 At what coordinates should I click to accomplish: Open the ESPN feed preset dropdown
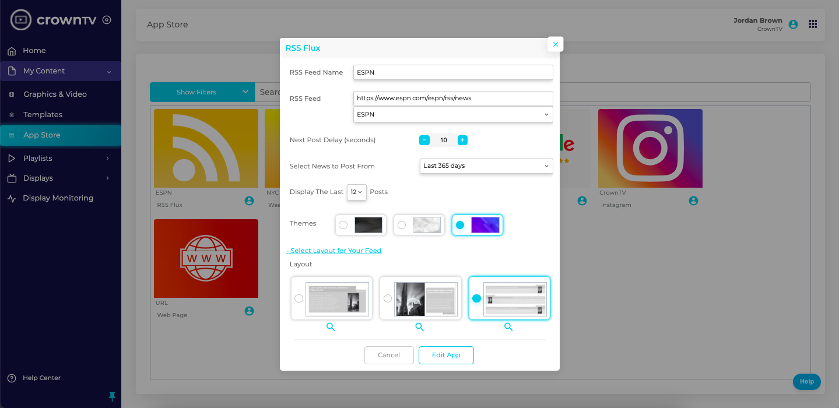point(453,115)
